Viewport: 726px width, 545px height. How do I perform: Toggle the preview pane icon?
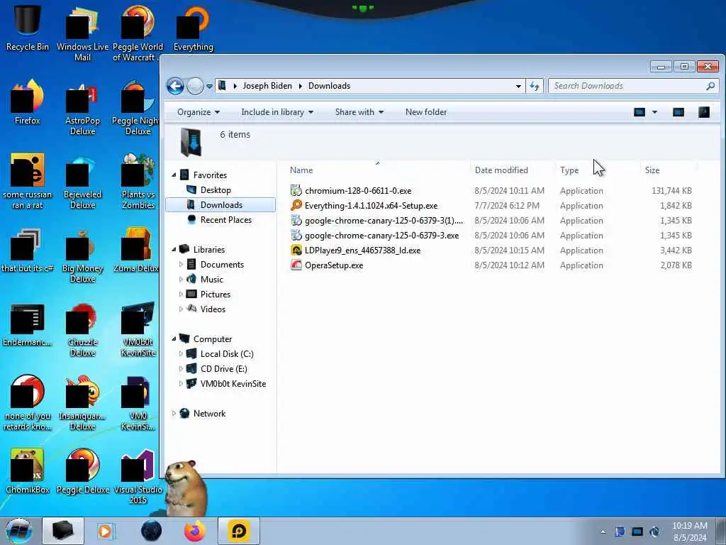pyautogui.click(x=678, y=112)
